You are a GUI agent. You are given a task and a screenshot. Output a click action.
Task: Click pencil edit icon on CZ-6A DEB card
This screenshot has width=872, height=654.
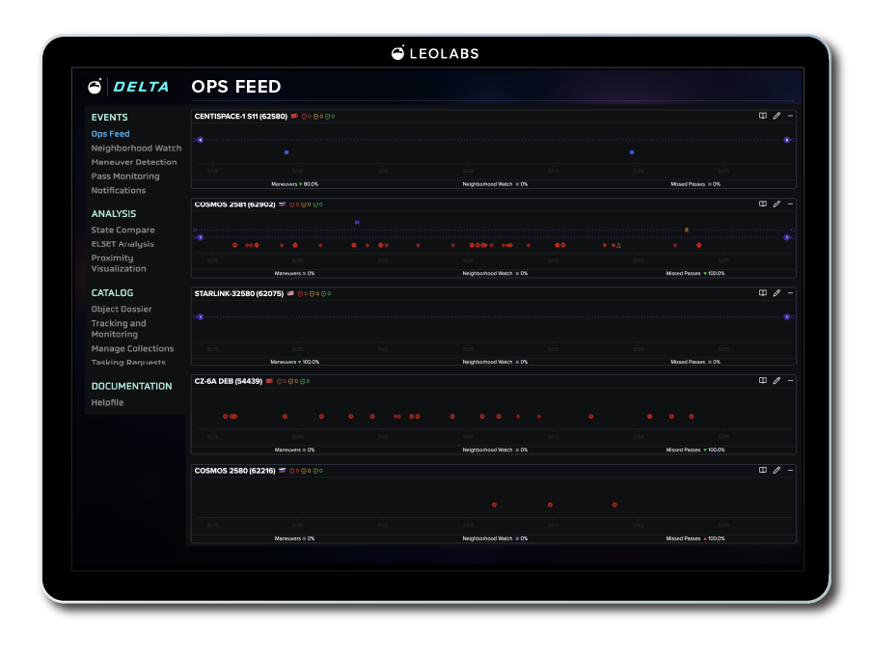click(777, 381)
